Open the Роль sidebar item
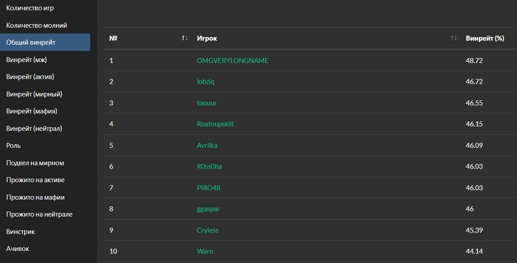The height and width of the screenshot is (263, 517). click(x=13, y=146)
